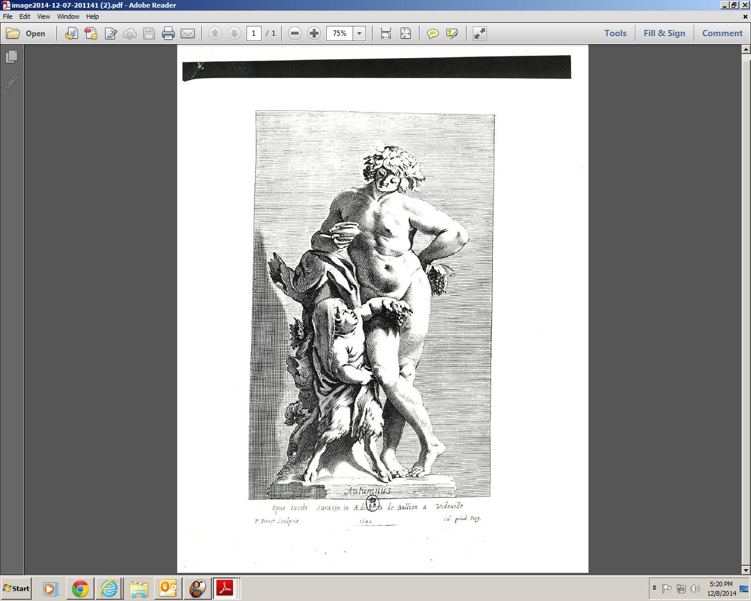The height and width of the screenshot is (601, 751).
Task: Open the zoom level dropdown arrow
Action: [360, 33]
